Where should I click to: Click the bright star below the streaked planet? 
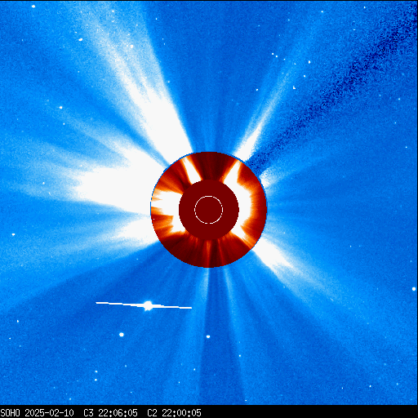[x=122, y=335]
